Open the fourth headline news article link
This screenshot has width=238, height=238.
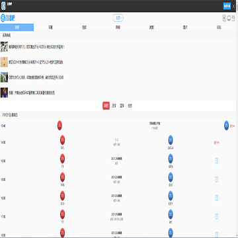[32, 93]
